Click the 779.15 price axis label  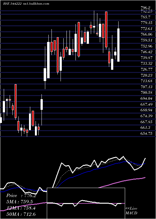pos(146,23)
